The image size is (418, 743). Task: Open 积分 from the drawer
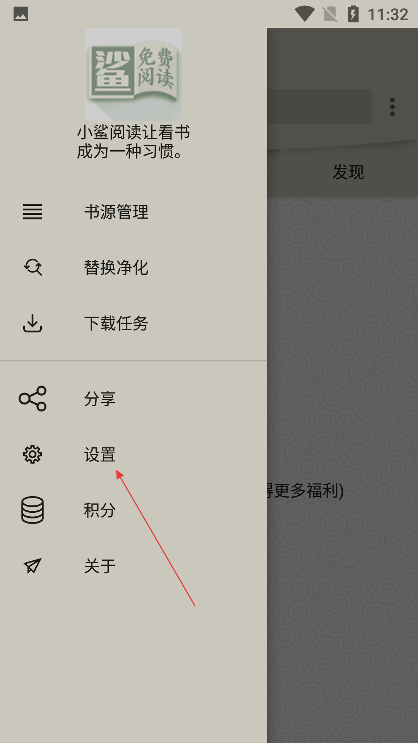pyautogui.click(x=134, y=510)
